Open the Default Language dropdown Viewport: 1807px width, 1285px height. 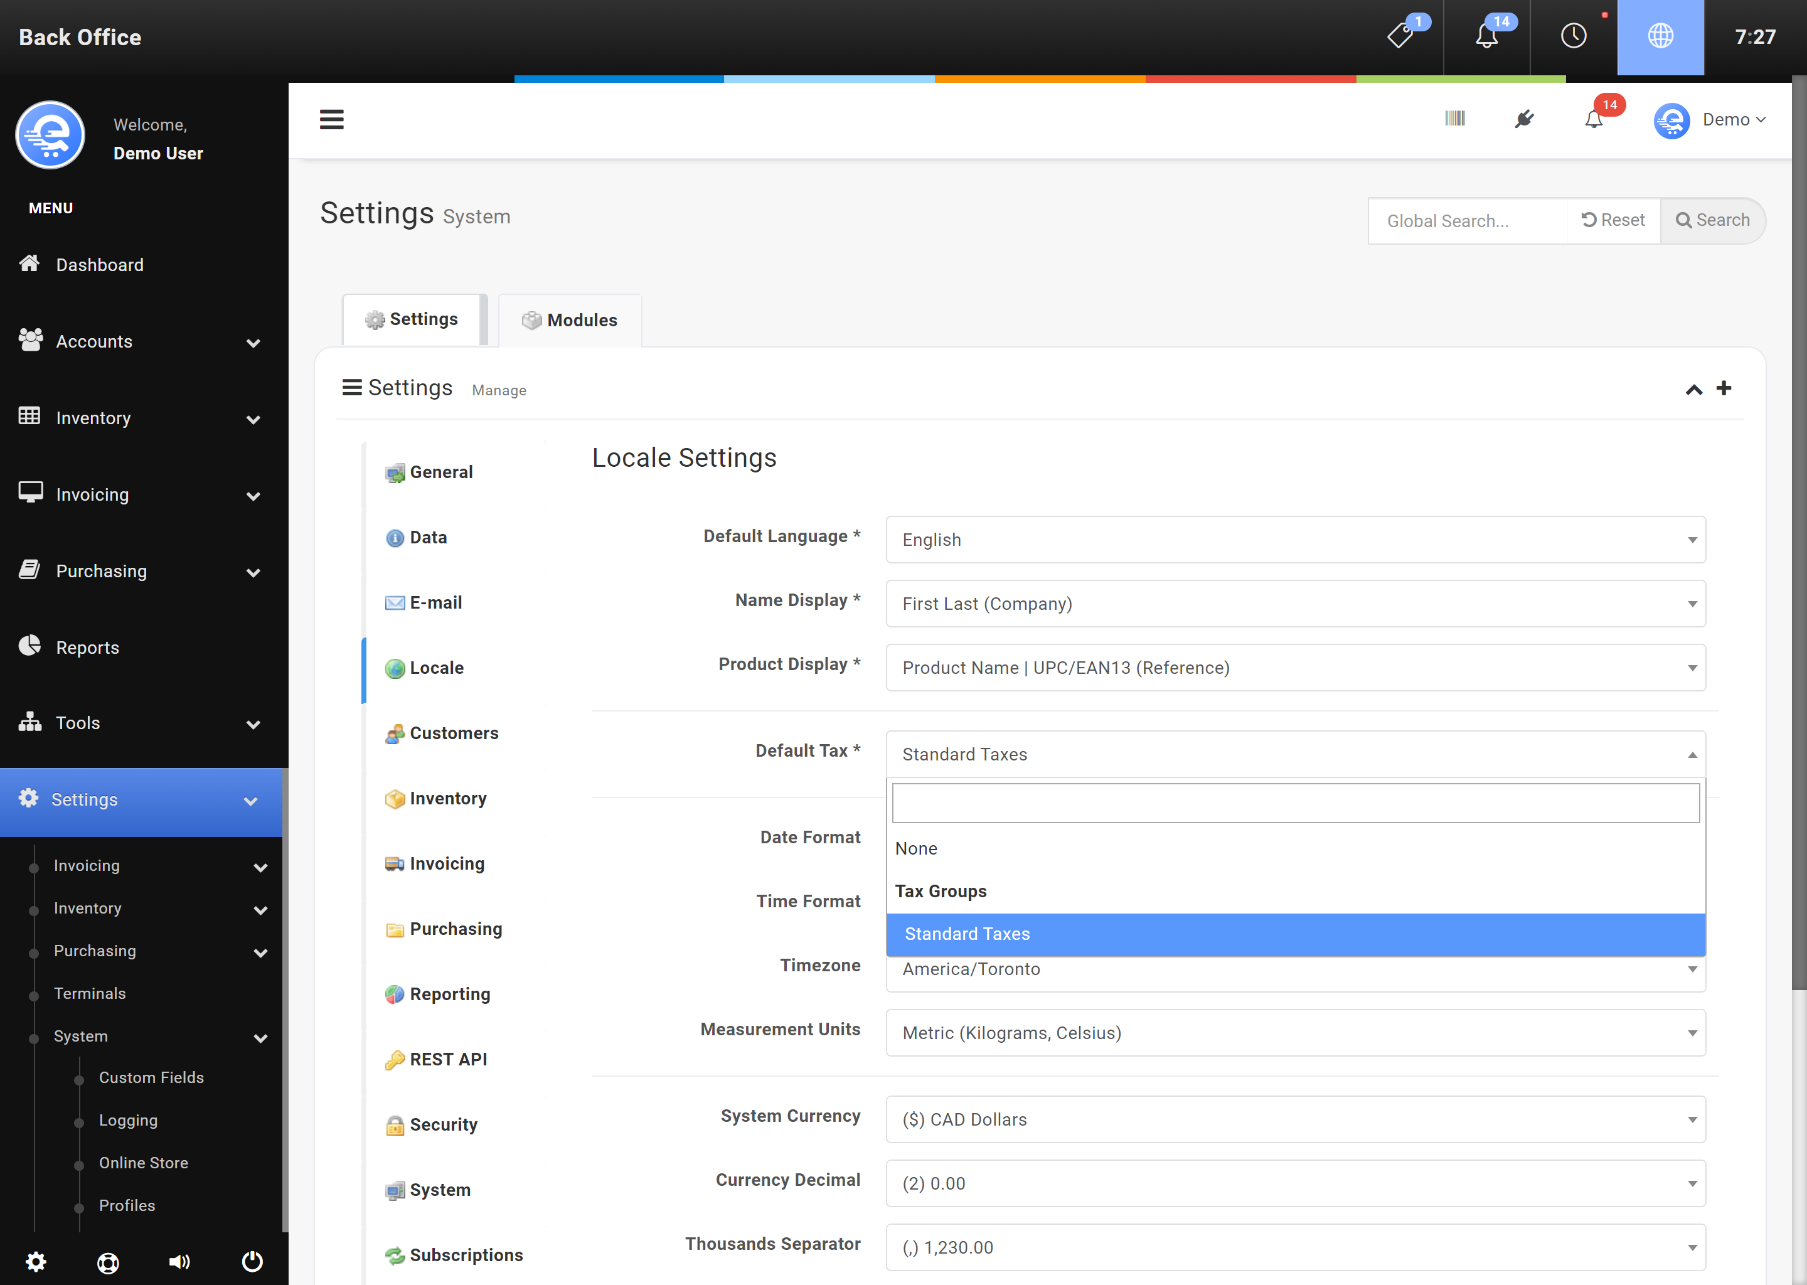tap(1294, 540)
